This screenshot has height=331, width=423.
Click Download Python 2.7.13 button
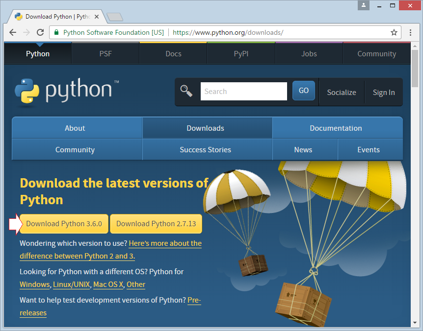[x=156, y=224]
